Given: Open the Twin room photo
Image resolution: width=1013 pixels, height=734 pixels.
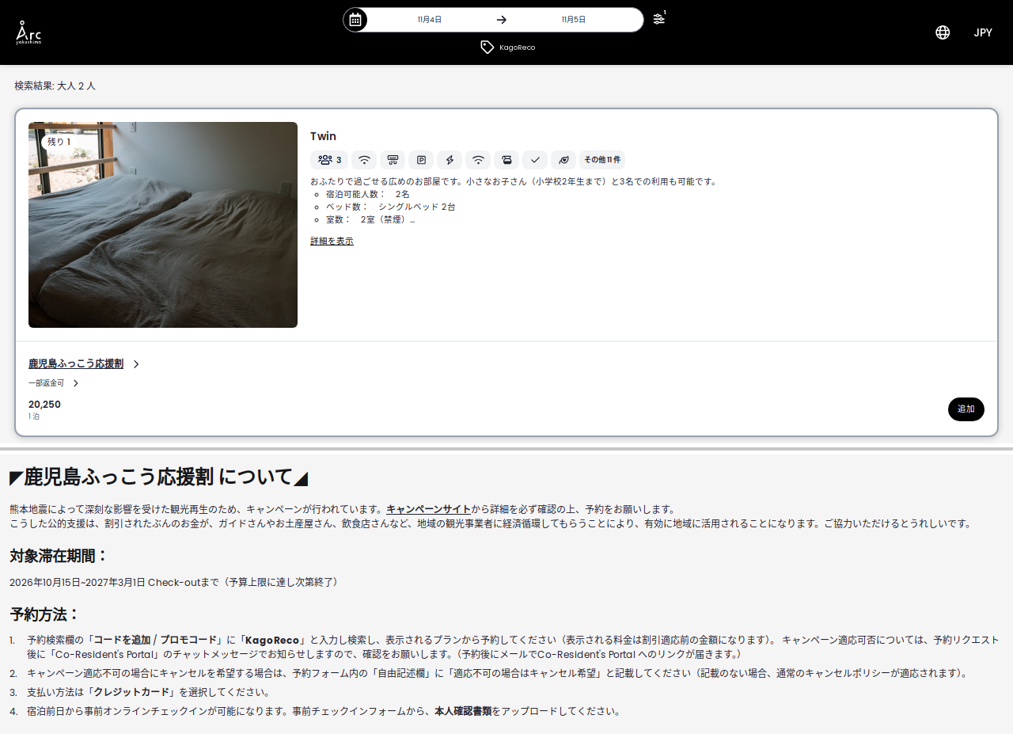Looking at the screenshot, I should (x=163, y=225).
